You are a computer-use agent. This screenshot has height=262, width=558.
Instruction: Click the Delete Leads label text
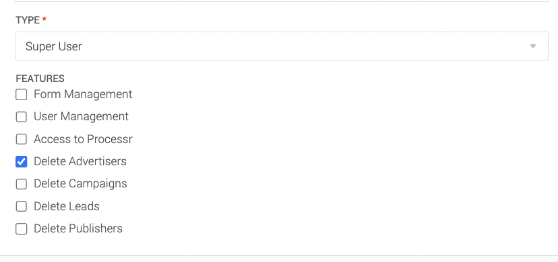point(67,206)
